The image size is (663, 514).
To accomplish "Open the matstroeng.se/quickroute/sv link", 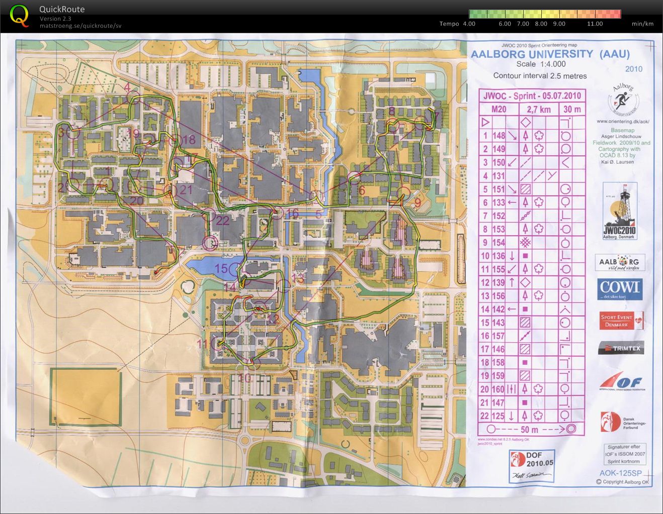I will pyautogui.click(x=80, y=26).
